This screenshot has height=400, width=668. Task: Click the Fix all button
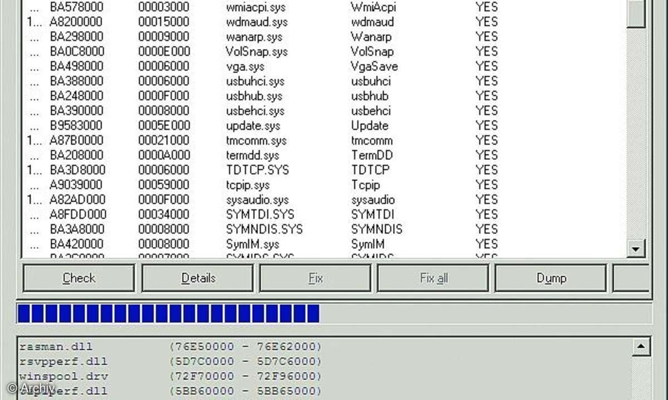pyautogui.click(x=434, y=278)
